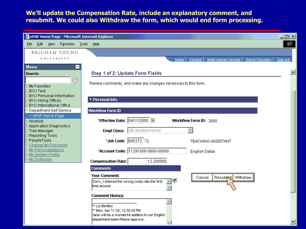Open the Empl Class dropdown

coord(190,130)
